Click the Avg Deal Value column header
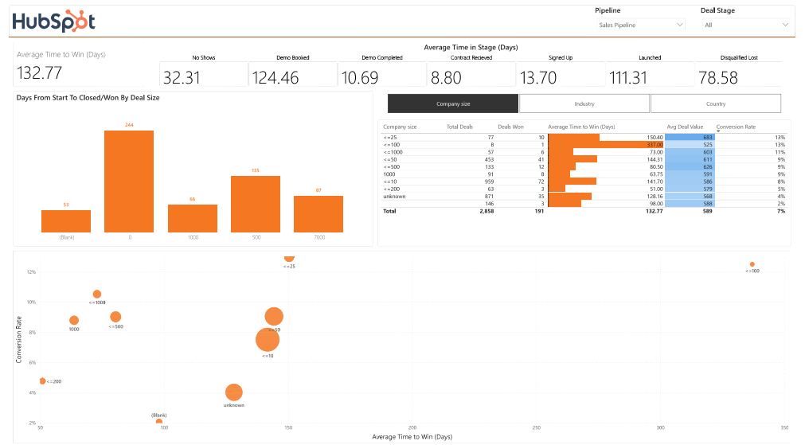Screen dimensions: 805x445 [x=685, y=127]
